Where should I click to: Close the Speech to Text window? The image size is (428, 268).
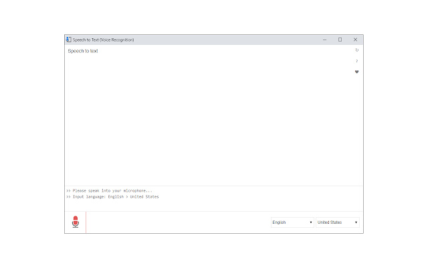(355, 40)
